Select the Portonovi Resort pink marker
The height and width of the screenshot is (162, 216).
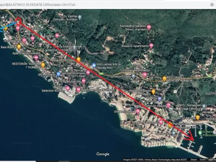(168, 105)
